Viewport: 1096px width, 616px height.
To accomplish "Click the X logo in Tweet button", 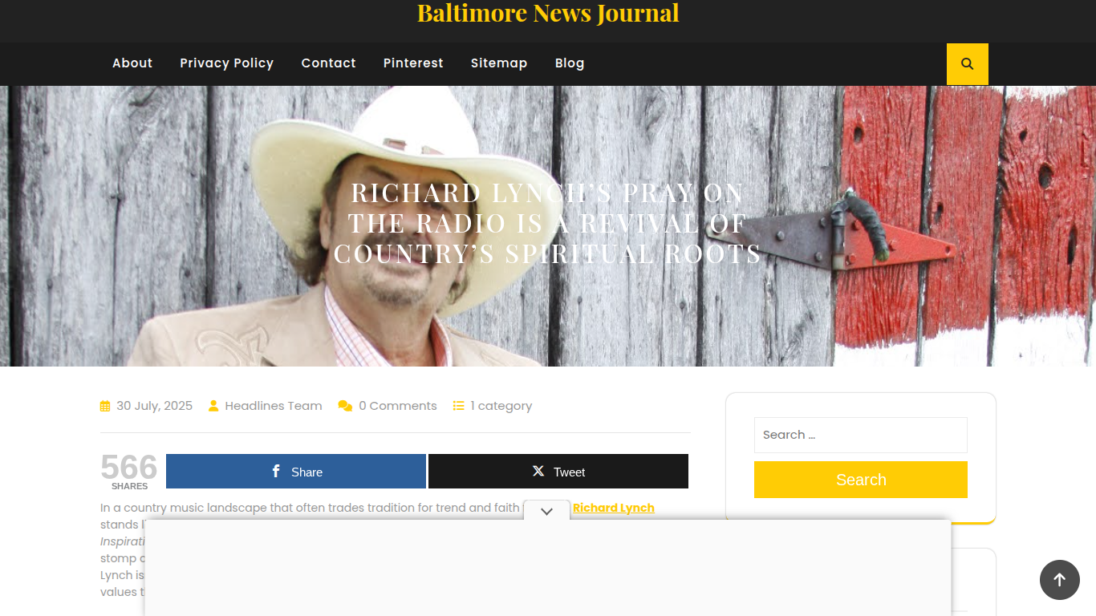I will 538,472.
